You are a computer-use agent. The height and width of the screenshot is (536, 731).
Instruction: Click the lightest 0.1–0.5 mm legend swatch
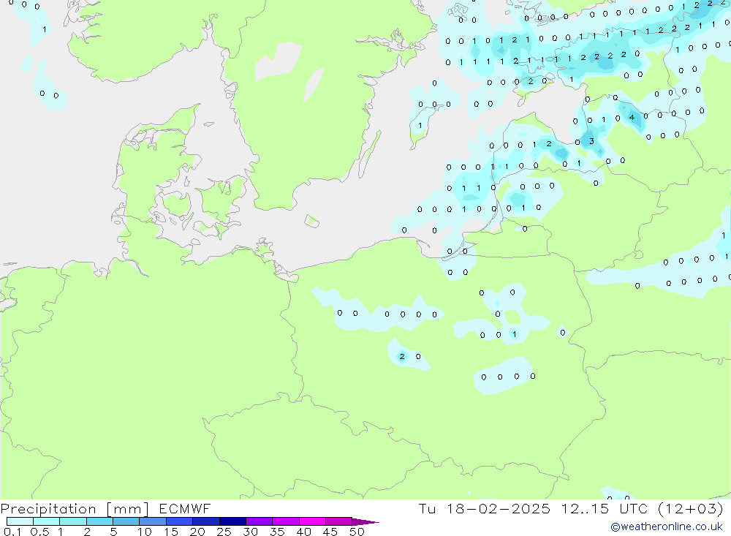[20, 521]
